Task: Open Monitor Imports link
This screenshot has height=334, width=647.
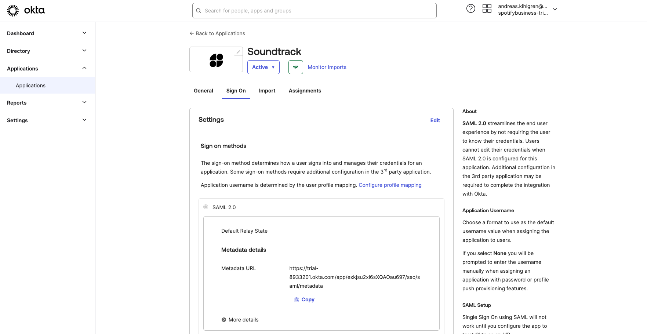Action: (x=327, y=67)
